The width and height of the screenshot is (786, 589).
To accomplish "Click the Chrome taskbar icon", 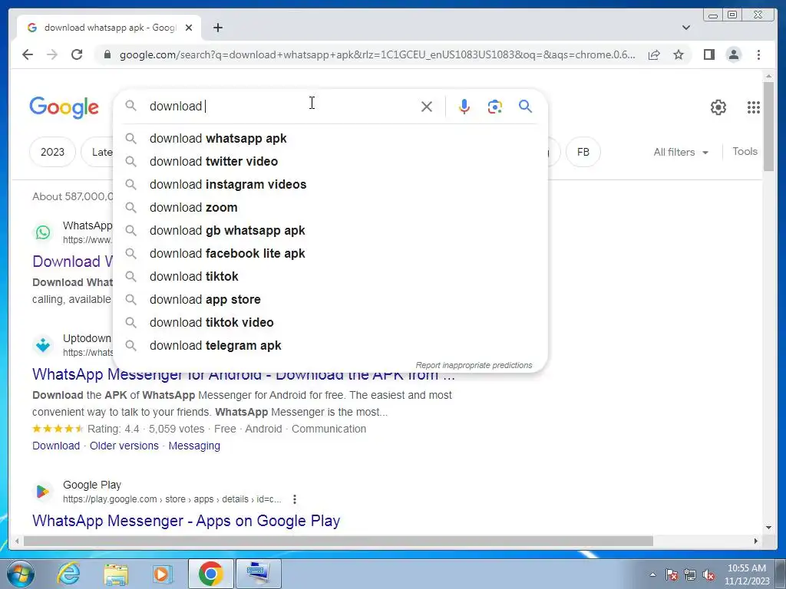I will tap(210, 574).
